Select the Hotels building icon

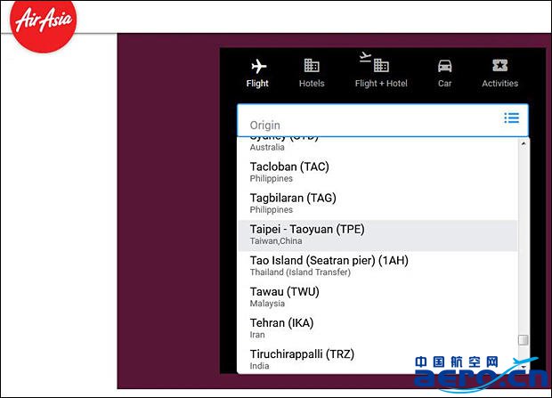312,65
